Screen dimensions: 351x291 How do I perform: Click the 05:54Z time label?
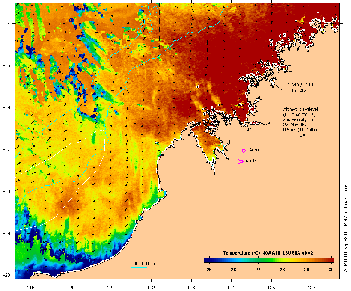pos(299,91)
